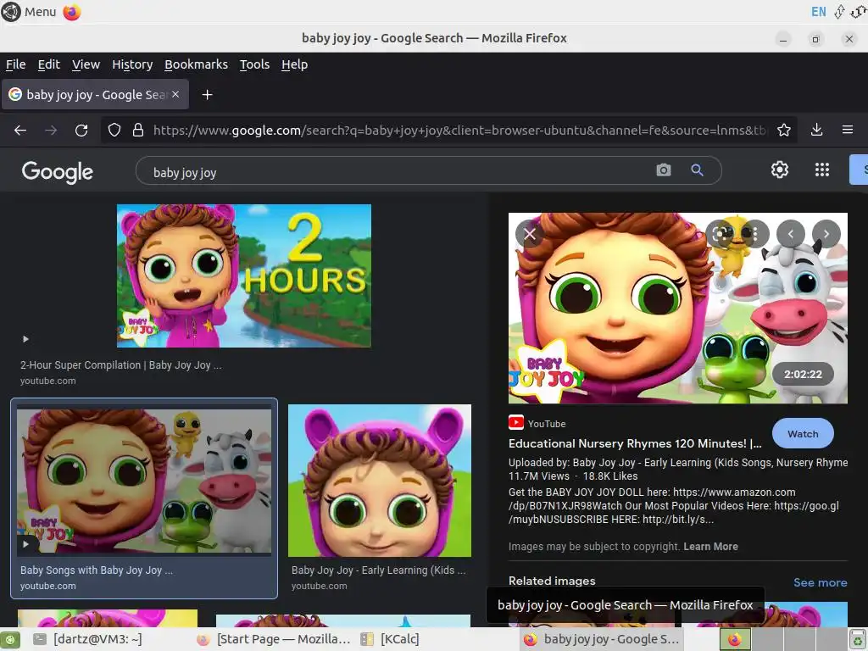Open Educational Nursery Rhymes 120 Minutes title
The height and width of the screenshot is (651, 868).
click(635, 443)
